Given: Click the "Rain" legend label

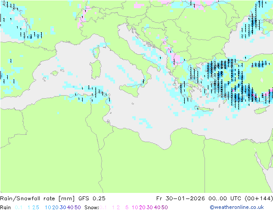Looking at the screenshot, I should (x=6, y=208).
